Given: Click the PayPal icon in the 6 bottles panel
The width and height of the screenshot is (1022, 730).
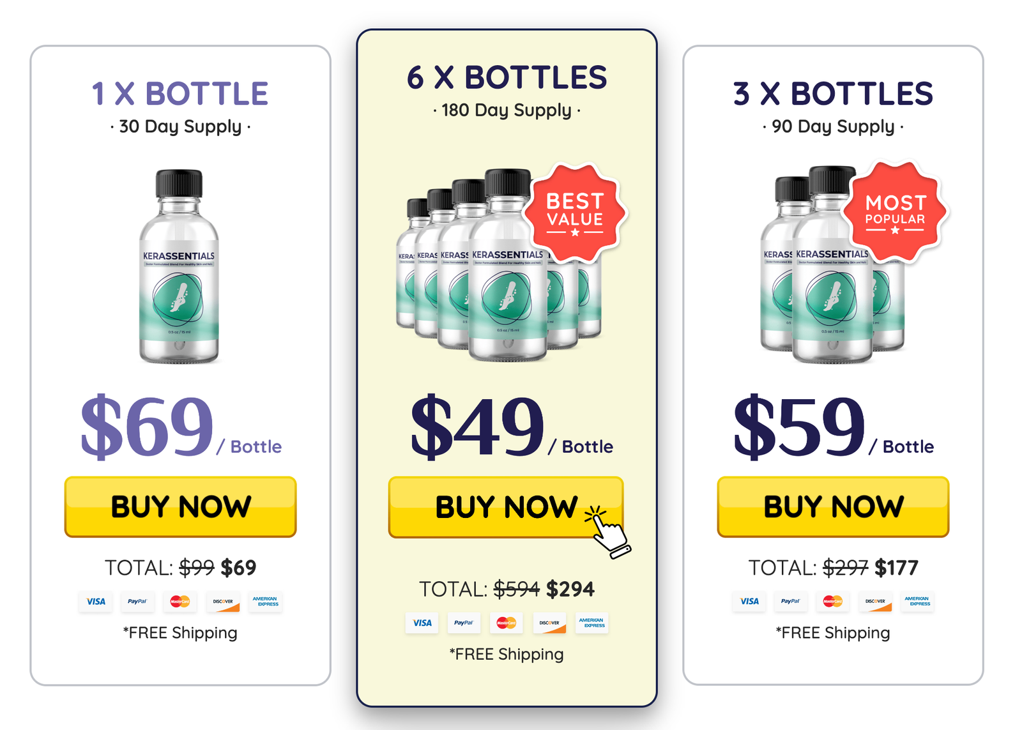Looking at the screenshot, I should pos(464,623).
